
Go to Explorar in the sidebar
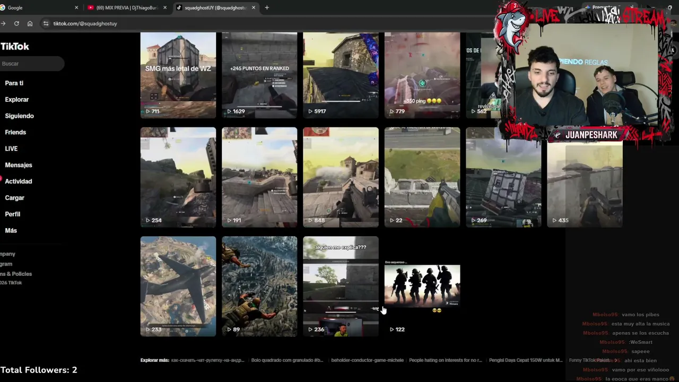coord(17,100)
